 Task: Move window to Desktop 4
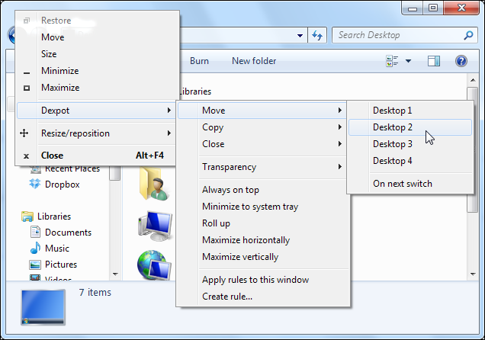coord(410,161)
